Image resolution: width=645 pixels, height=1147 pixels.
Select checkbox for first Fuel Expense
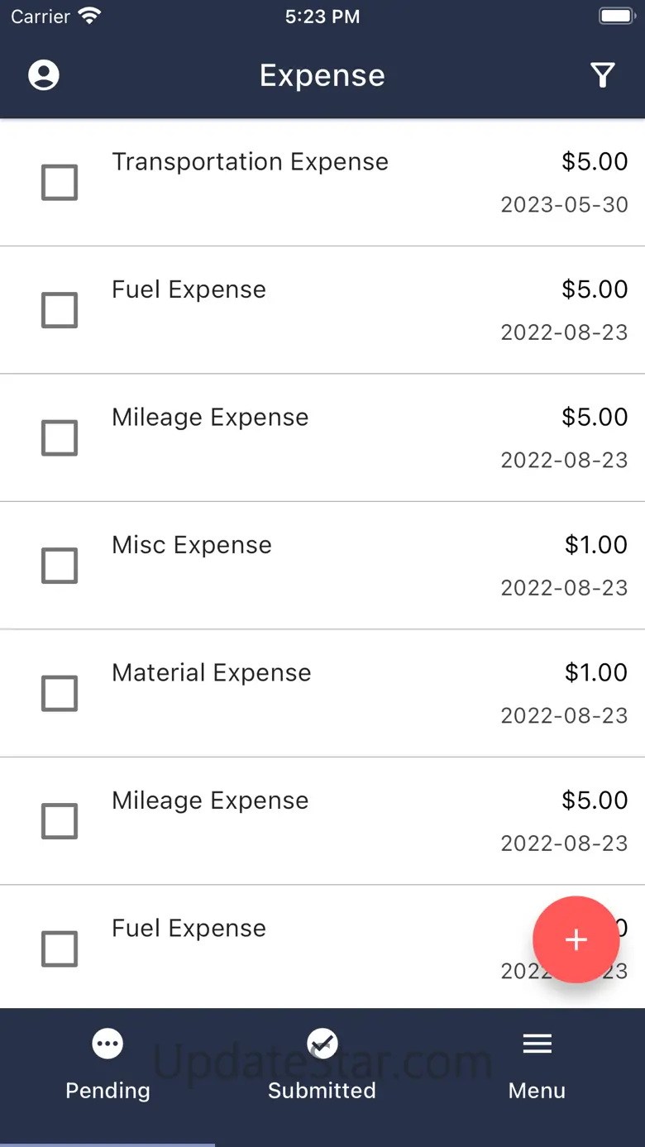60,310
